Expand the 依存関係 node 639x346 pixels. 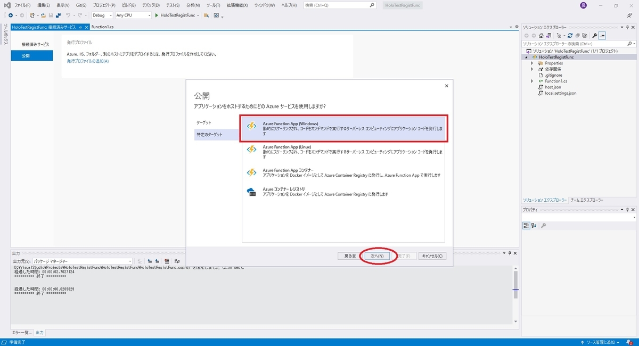[532, 69]
